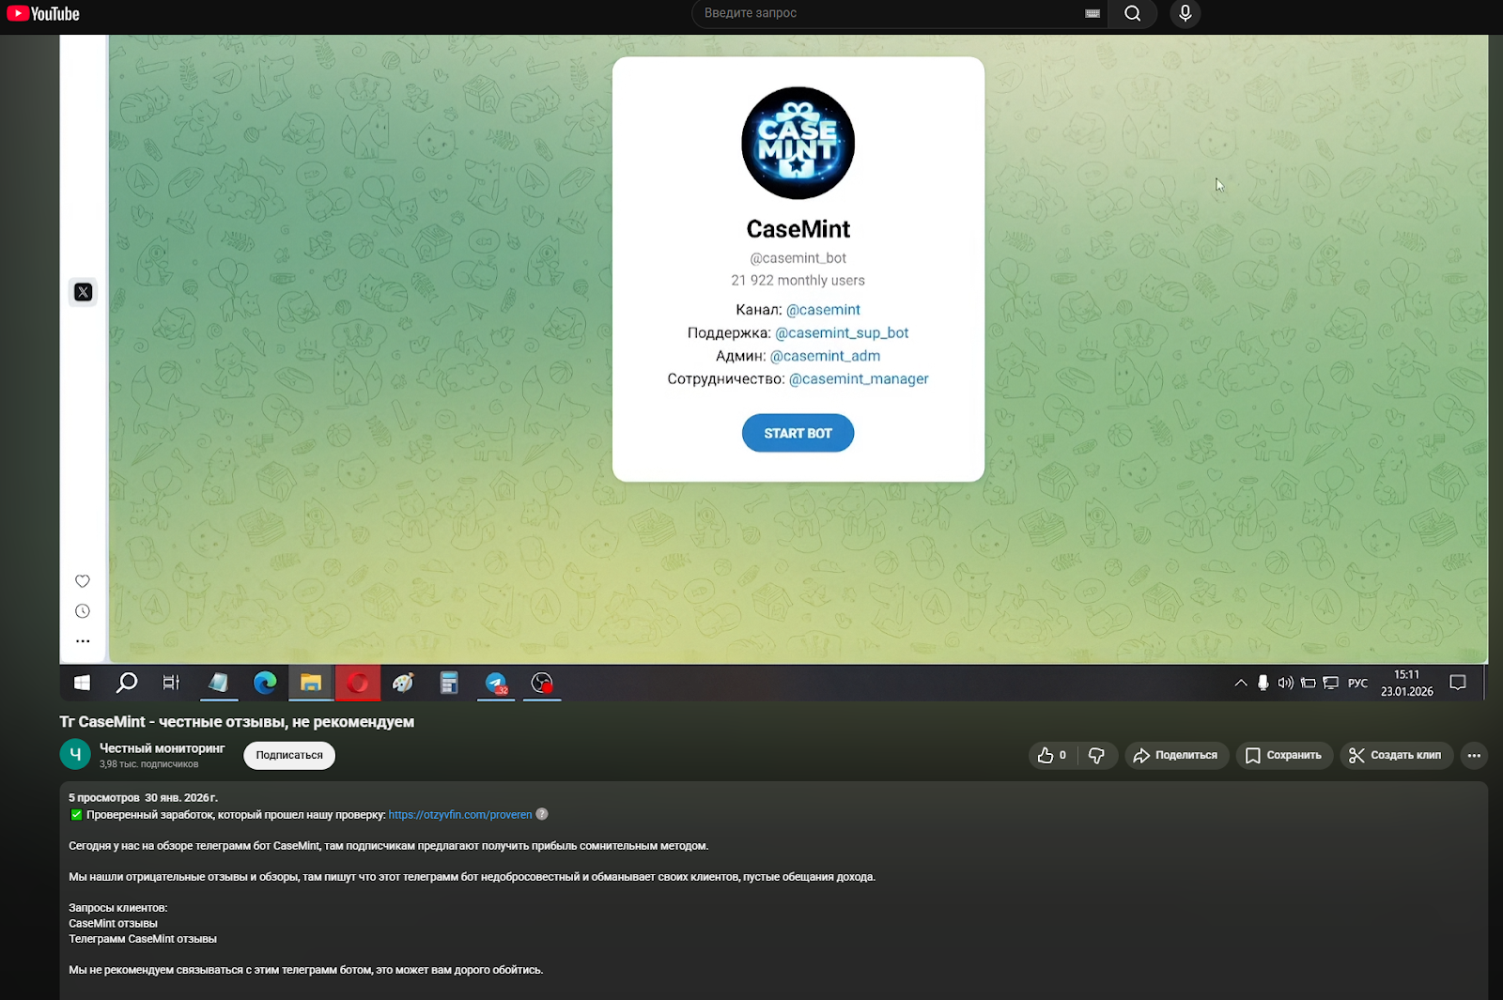This screenshot has width=1503, height=1000.
Task: Click the '@casemint_bot' username text
Action: pos(798,258)
